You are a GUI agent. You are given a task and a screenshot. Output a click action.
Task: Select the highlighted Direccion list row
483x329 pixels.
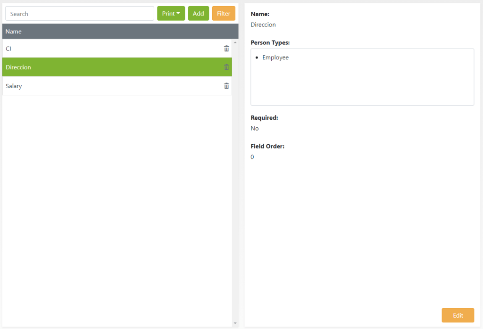coord(94,67)
